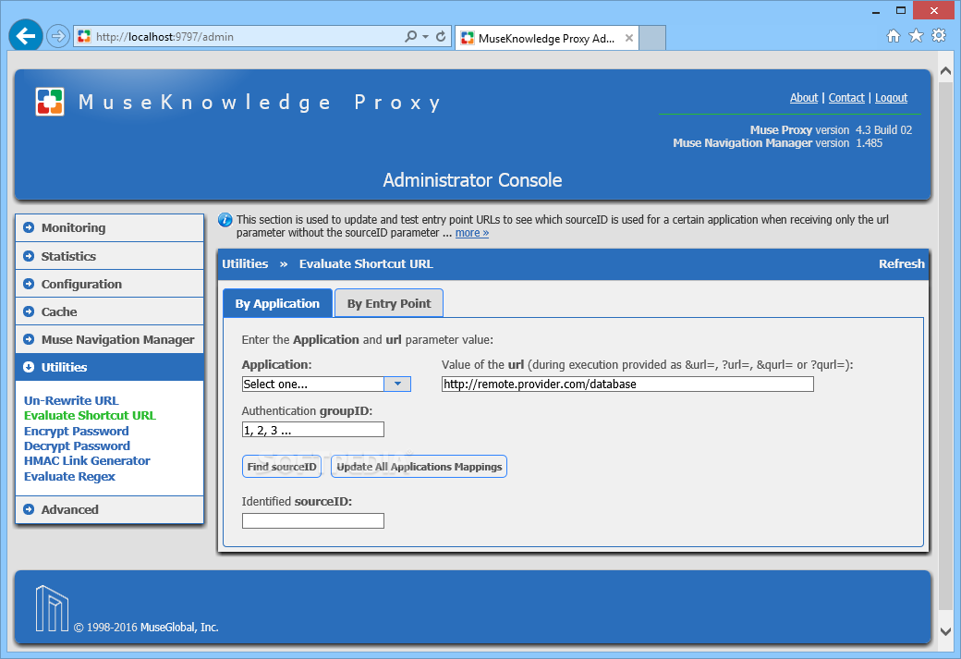Open Decrypt Password utility

[78, 445]
